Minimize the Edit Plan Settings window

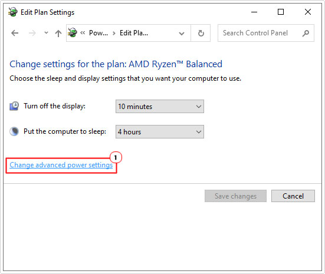254,12
